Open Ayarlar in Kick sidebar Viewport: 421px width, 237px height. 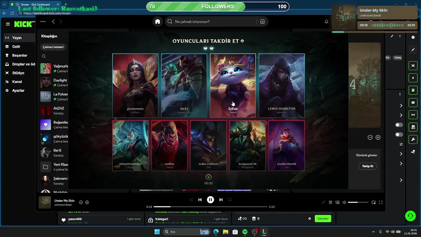(18, 91)
